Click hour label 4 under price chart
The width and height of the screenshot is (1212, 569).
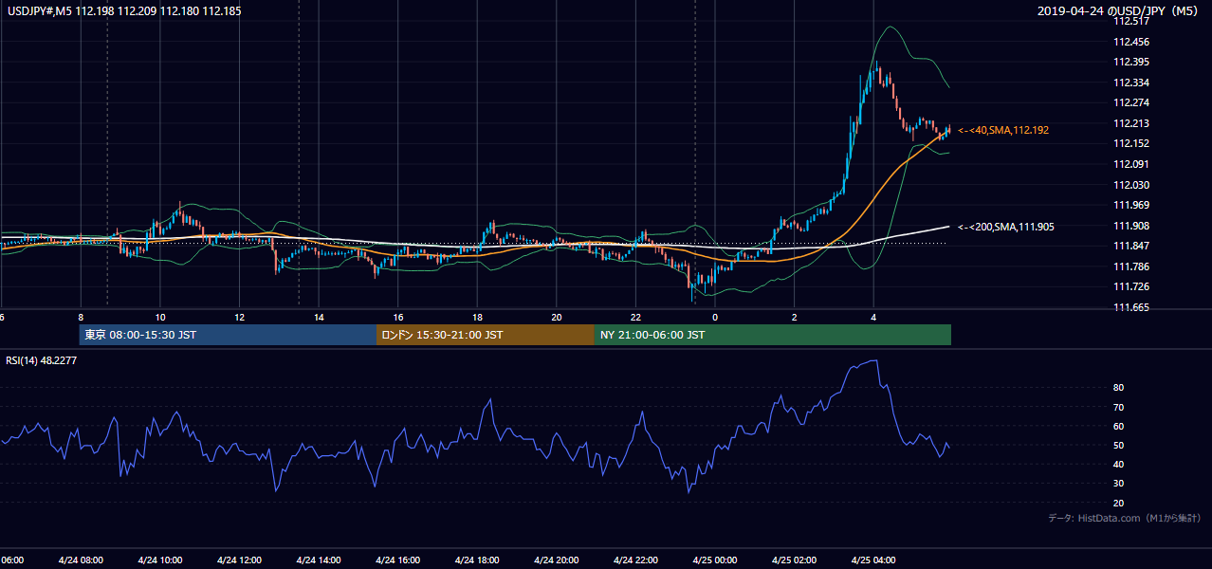(x=873, y=318)
